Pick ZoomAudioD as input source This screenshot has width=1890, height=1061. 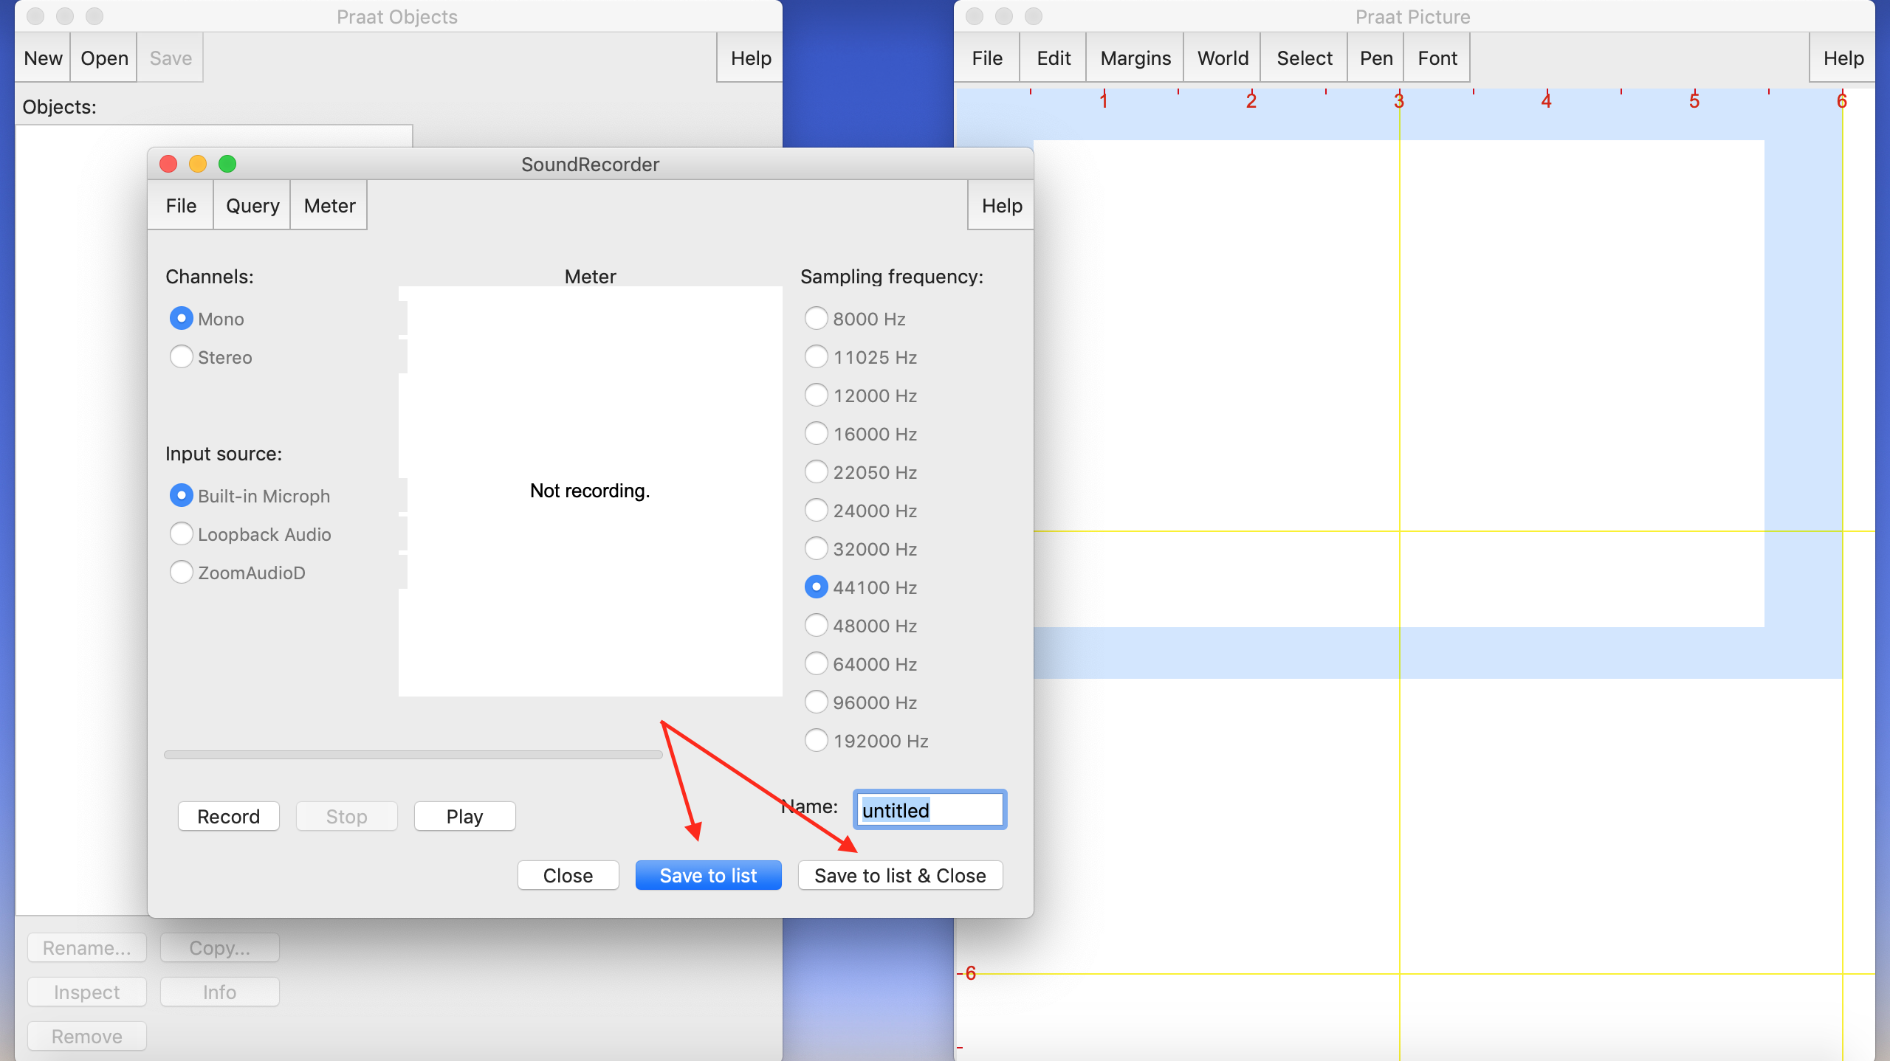(182, 573)
